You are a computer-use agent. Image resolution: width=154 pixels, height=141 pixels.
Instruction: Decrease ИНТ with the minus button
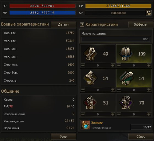point(119,65)
